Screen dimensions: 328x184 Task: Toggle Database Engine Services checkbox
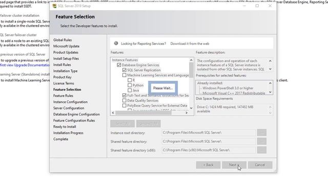coord(119,65)
